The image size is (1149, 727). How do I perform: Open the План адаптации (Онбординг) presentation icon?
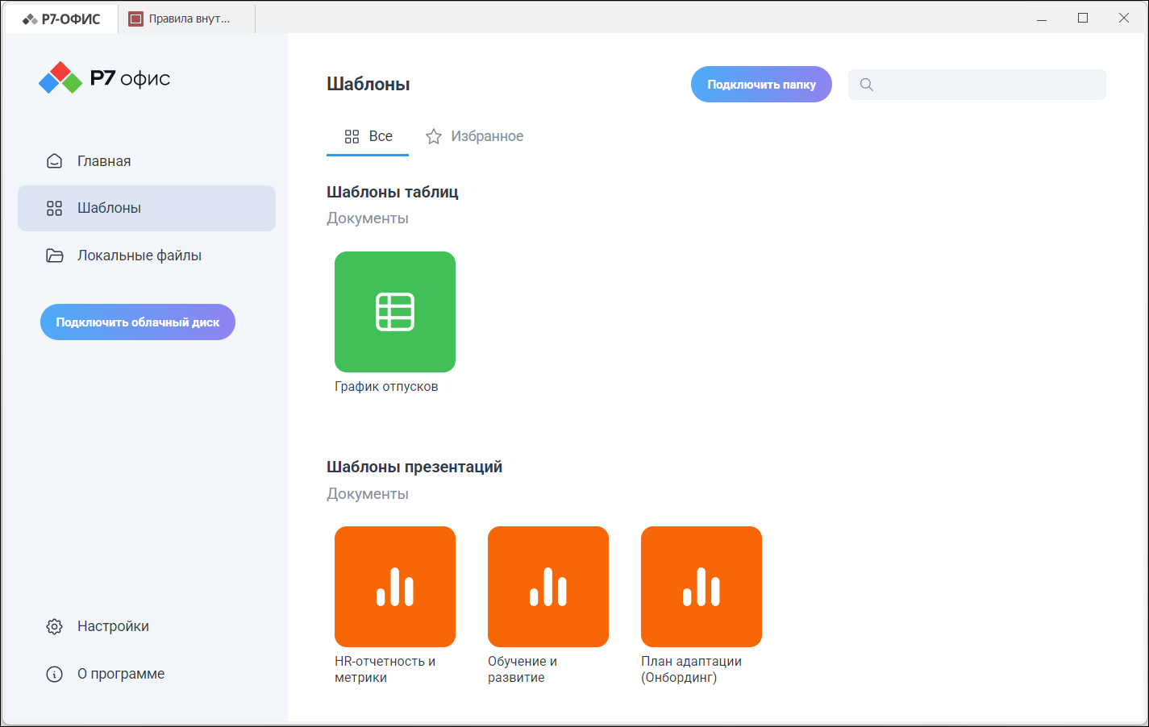tap(701, 587)
